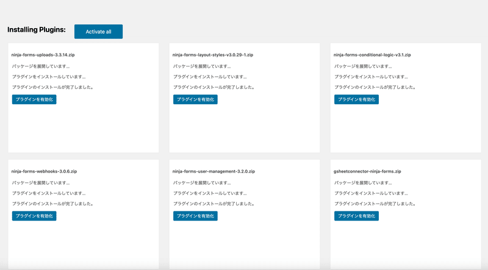Select filename ninja-forms-uploads-3.3.14.zip
Viewport: 488px width, 270px height.
point(43,55)
